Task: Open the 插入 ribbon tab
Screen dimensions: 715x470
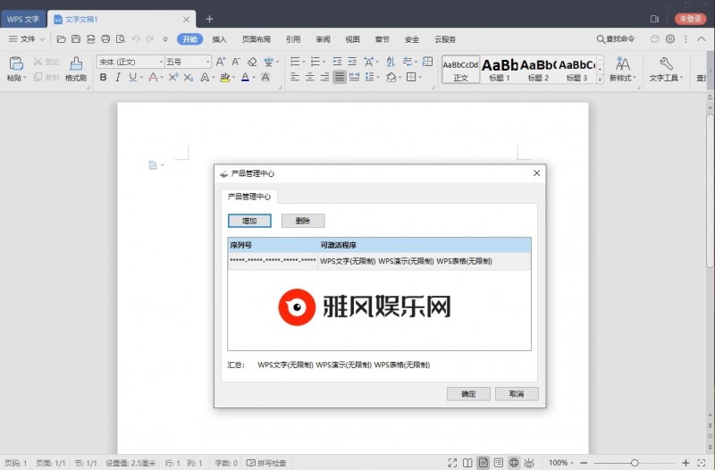Action: [x=219, y=39]
